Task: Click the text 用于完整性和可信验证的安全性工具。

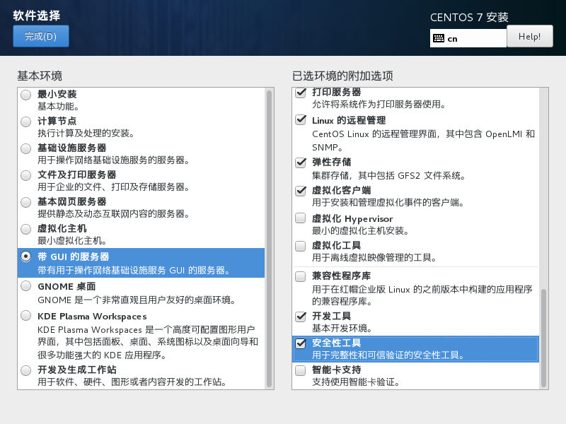Action: point(388,355)
